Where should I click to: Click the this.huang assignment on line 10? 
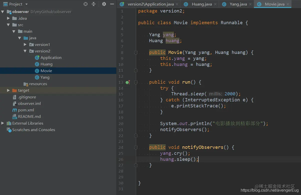click(186, 64)
